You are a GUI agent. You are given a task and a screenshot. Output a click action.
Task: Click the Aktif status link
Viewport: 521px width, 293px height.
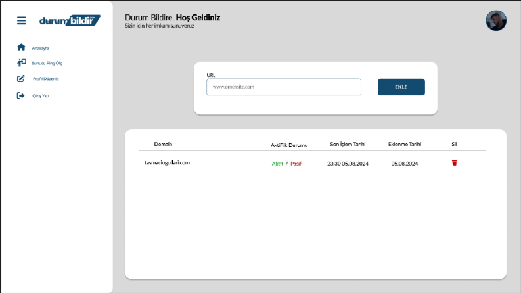pos(277,164)
